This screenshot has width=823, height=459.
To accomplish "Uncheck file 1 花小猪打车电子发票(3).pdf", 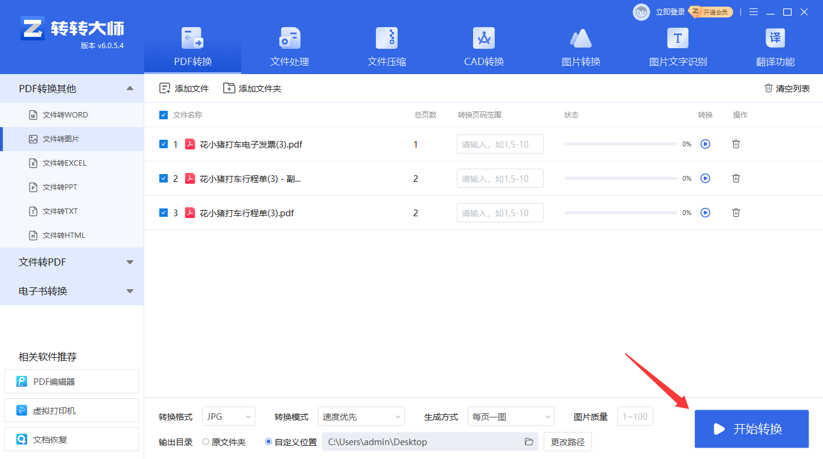I will pos(164,144).
